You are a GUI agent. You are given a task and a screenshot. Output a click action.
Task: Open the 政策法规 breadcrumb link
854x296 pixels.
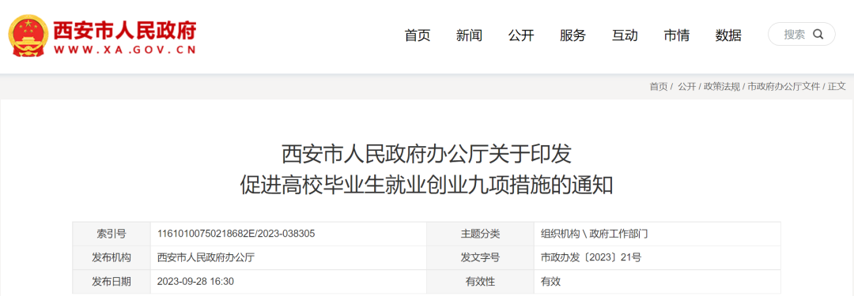tap(722, 87)
